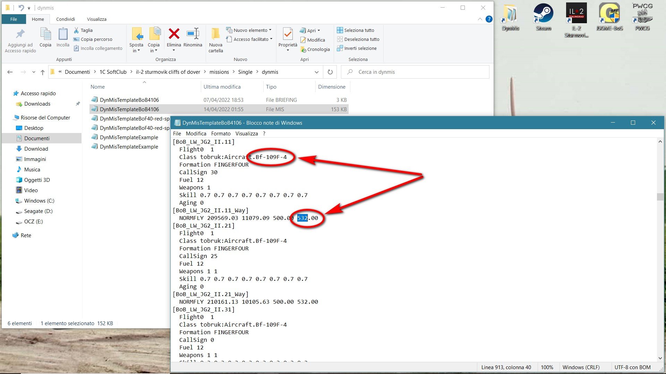Open the File tab in Explorer

click(x=14, y=19)
